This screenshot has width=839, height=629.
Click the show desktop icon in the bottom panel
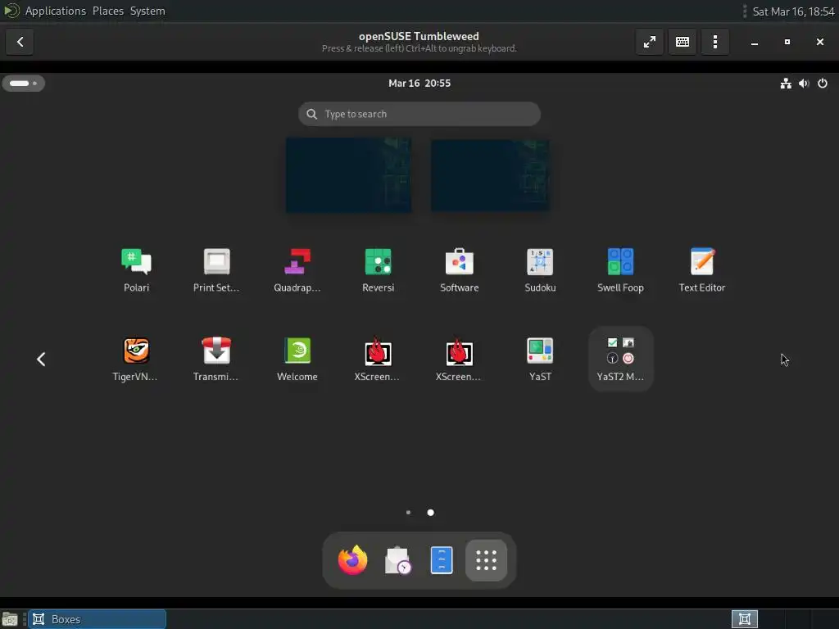(x=10, y=619)
